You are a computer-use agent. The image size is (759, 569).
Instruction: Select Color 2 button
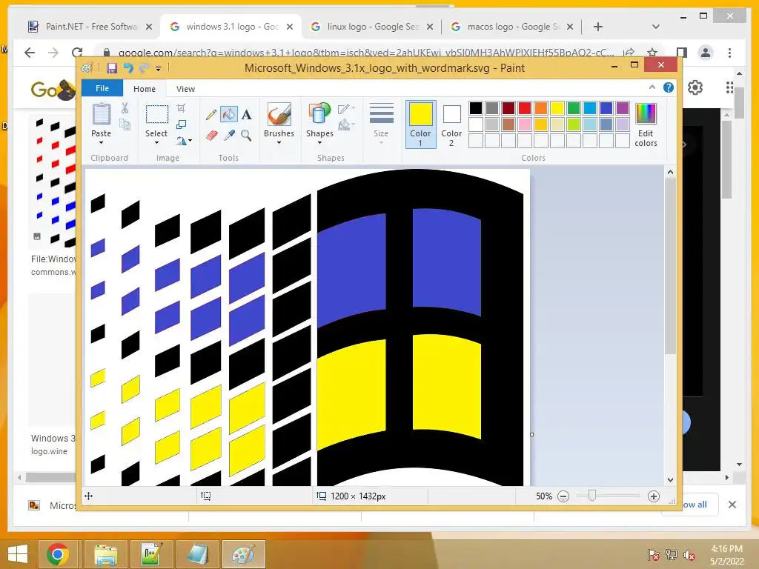pyautogui.click(x=451, y=124)
